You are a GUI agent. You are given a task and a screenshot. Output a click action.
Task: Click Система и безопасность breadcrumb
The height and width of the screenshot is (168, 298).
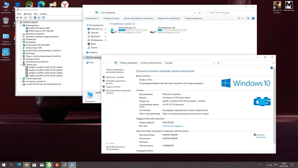coord(151,63)
